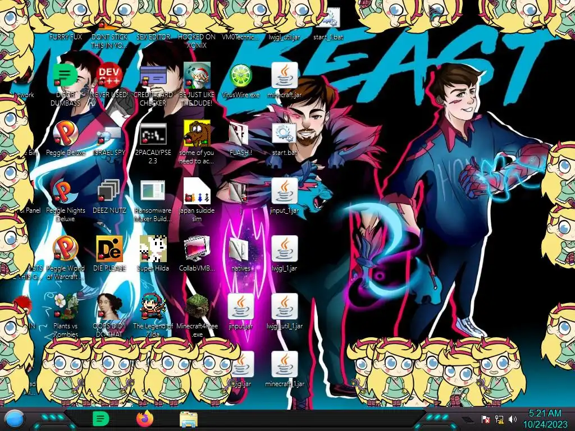Click the VM0Technic... label
Viewport: 575px width, 431px height.
pyautogui.click(x=240, y=36)
